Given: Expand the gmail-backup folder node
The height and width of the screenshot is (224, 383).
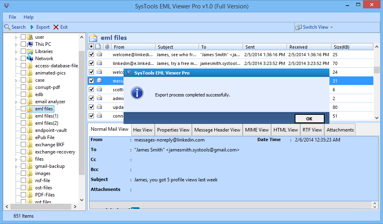Looking at the screenshot, I should pos(16,167).
